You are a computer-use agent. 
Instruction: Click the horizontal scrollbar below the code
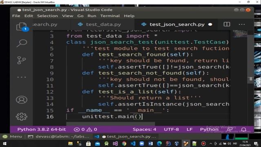[111, 124]
